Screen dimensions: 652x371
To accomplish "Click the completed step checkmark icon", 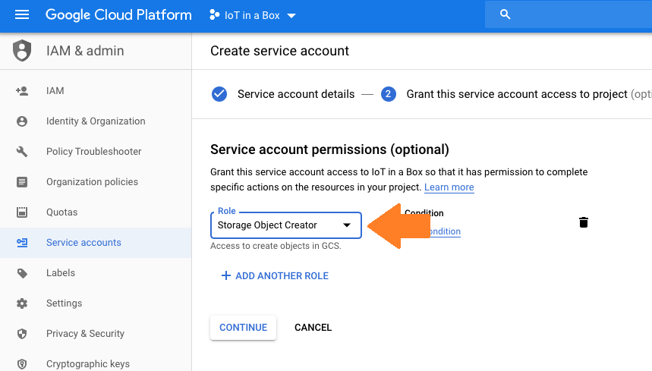I will click(x=219, y=94).
